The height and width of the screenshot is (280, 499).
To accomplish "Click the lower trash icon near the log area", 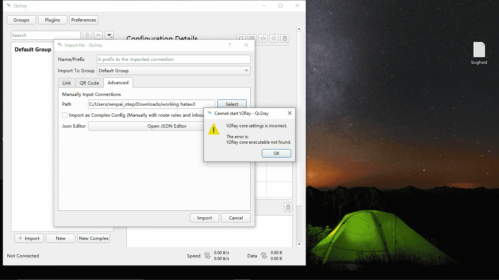I will tap(288, 207).
